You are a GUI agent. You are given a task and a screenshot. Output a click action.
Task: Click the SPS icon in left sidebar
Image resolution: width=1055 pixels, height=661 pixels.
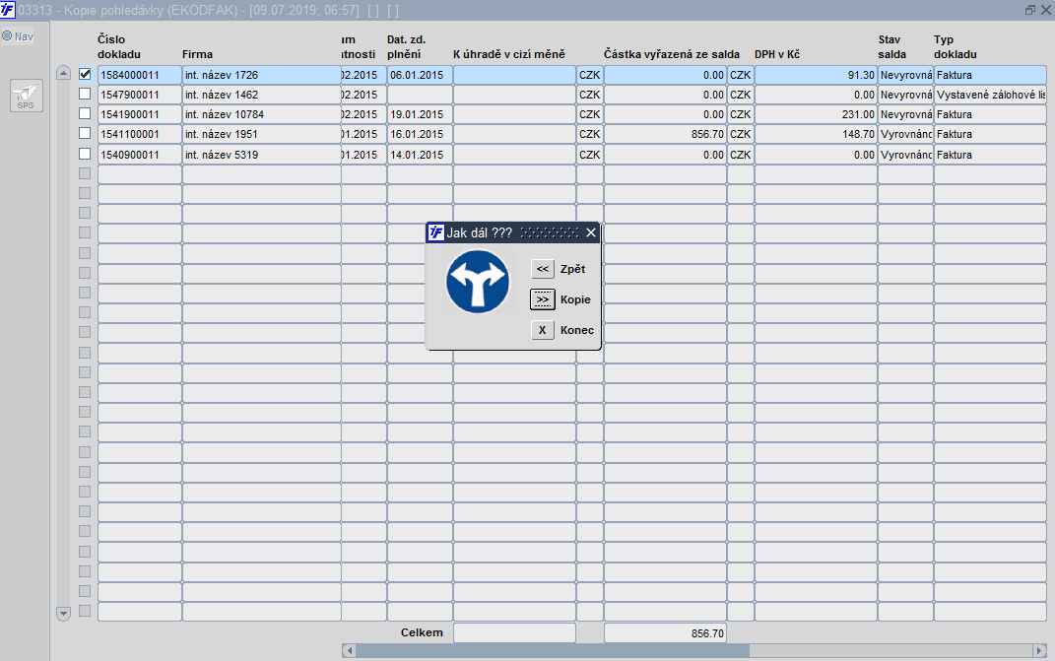pos(27,96)
